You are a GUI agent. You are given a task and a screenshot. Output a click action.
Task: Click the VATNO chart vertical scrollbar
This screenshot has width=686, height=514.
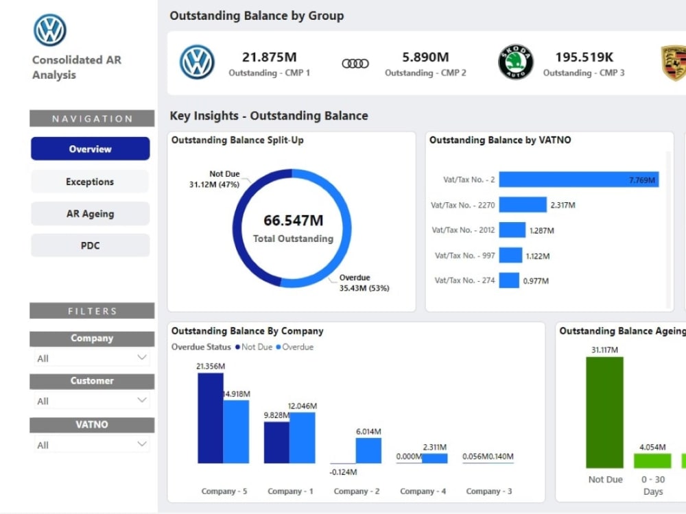click(x=667, y=230)
